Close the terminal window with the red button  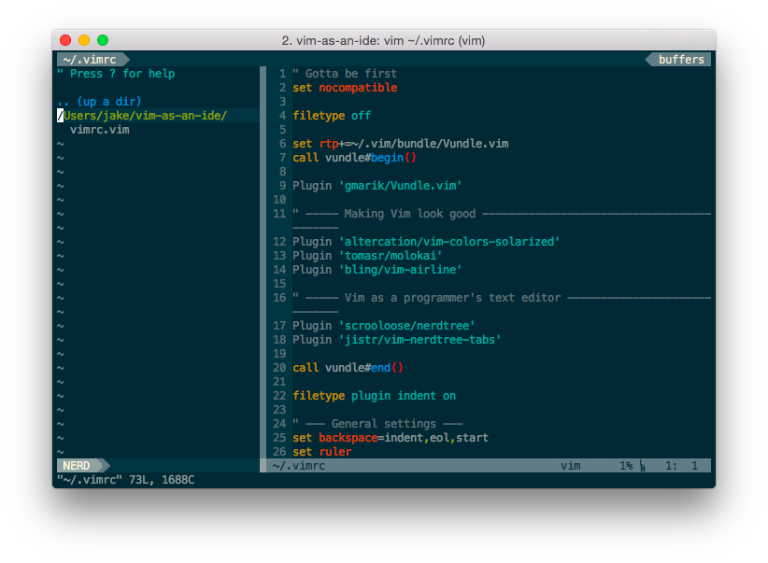pyautogui.click(x=65, y=40)
